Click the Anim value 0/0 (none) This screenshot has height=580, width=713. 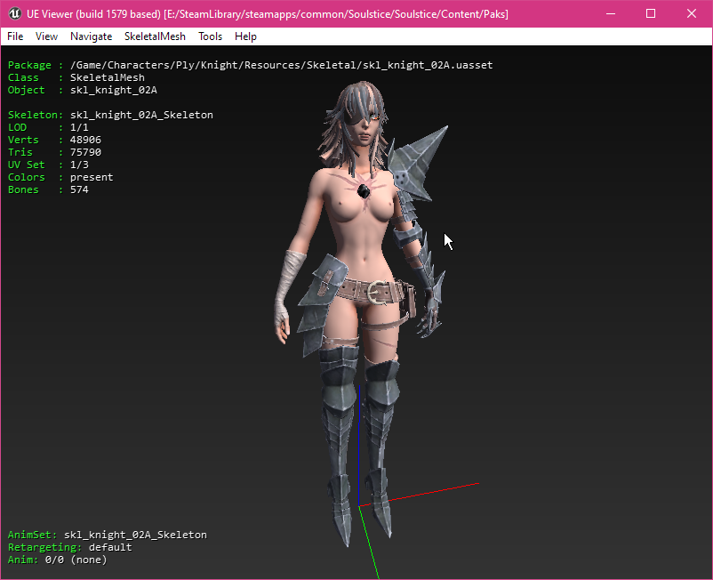coord(76,560)
